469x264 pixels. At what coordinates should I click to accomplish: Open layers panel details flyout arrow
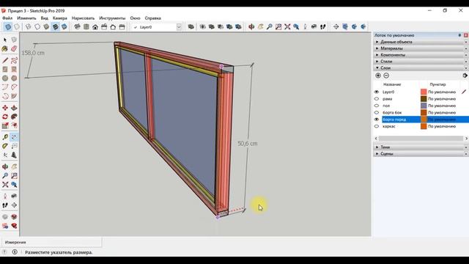[465, 76]
